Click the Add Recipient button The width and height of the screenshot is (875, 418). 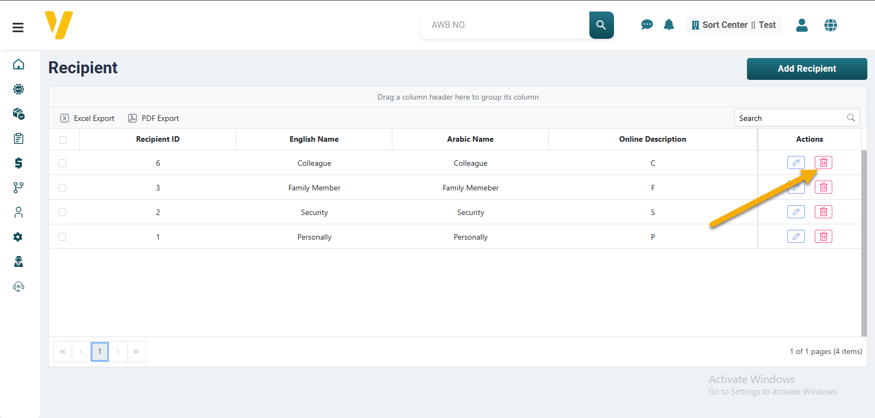point(807,69)
